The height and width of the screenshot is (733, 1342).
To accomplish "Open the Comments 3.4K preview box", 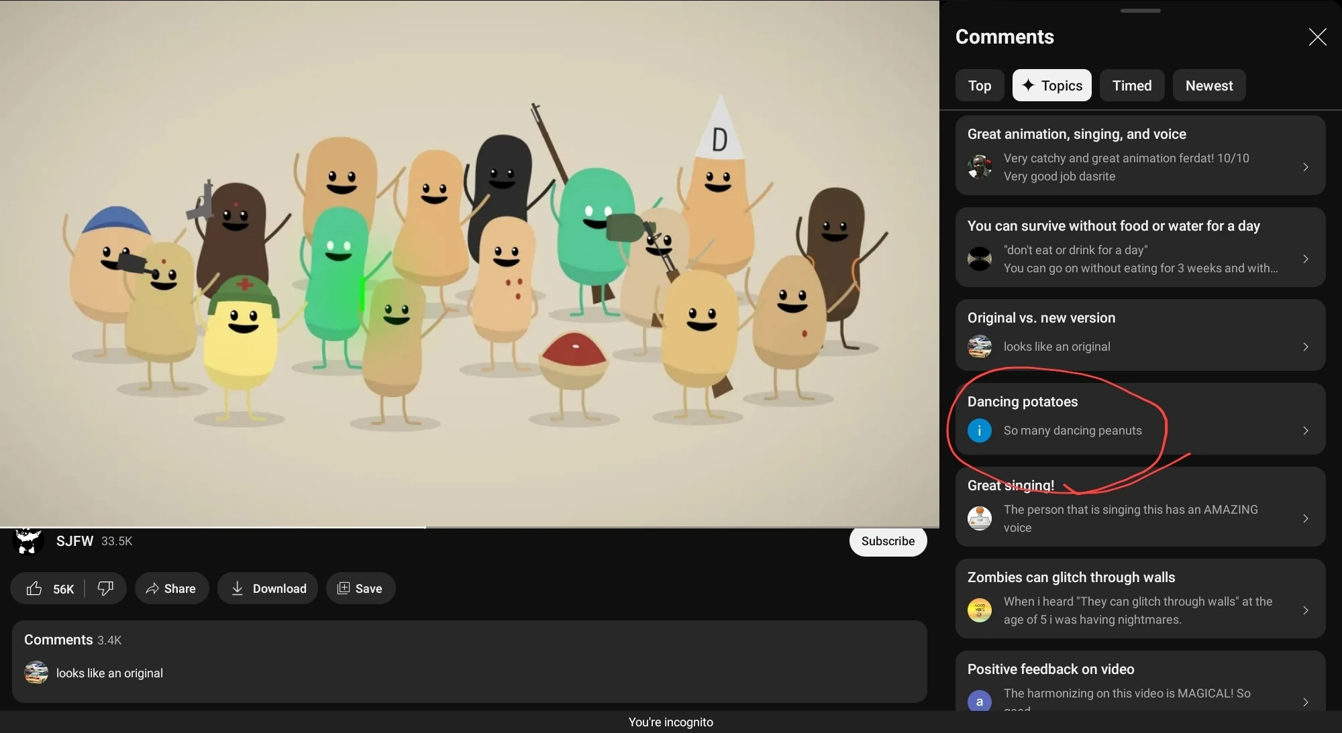I will point(468,661).
